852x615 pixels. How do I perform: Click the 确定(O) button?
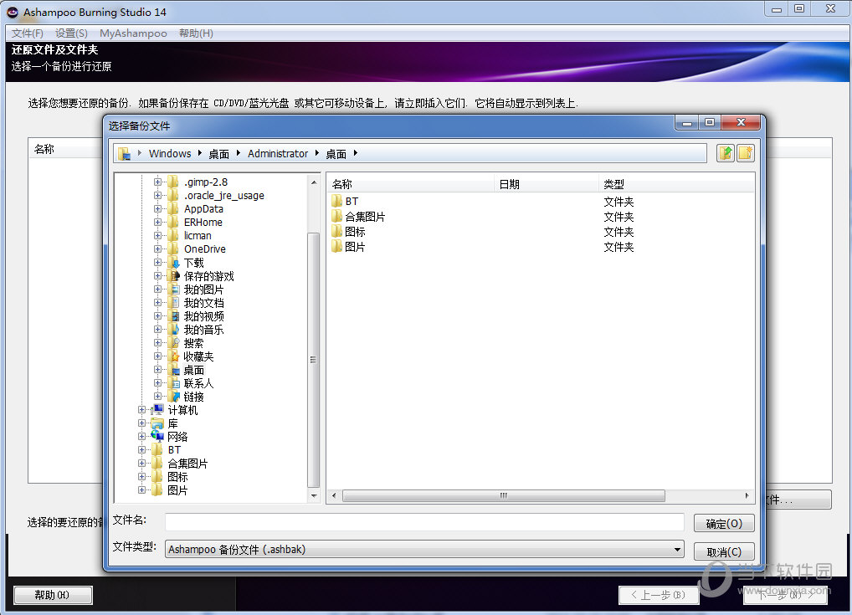pyautogui.click(x=724, y=524)
